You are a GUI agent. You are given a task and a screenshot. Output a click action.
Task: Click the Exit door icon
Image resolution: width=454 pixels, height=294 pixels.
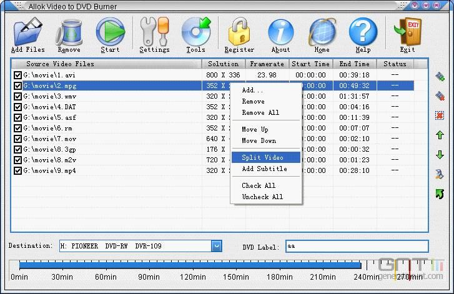[408, 31]
